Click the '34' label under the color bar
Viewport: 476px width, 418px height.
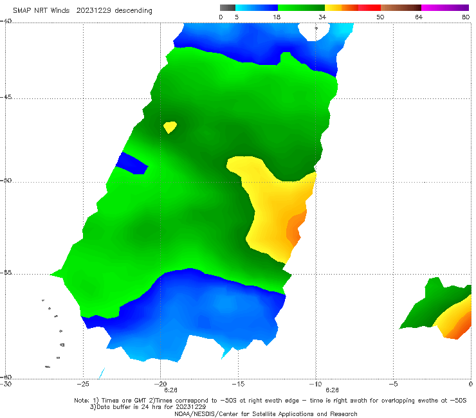coord(322,17)
